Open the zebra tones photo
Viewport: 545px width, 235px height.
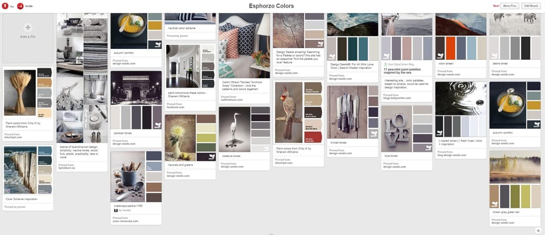coord(515,24)
